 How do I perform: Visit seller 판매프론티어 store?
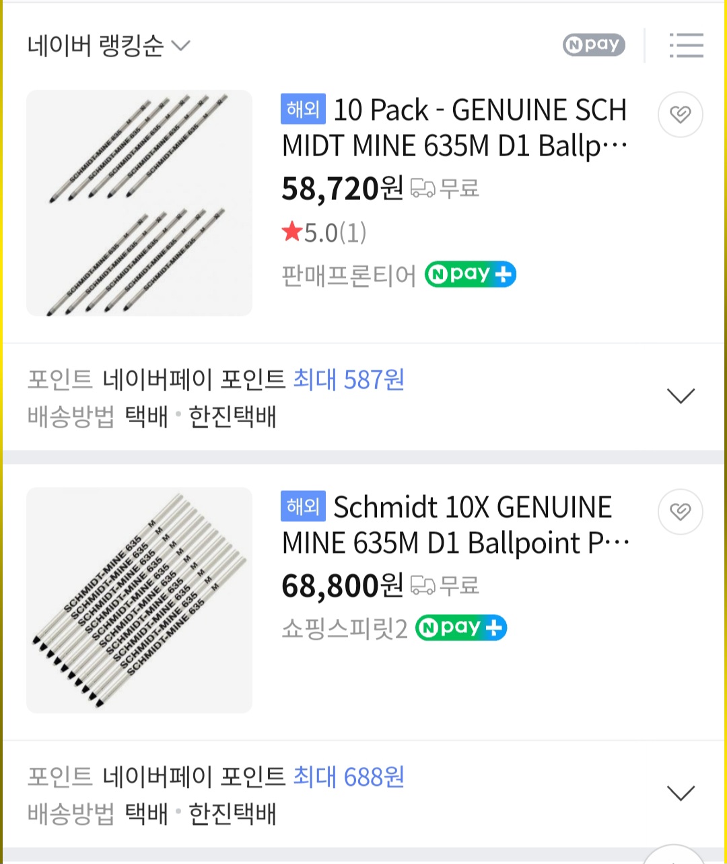[x=349, y=276]
